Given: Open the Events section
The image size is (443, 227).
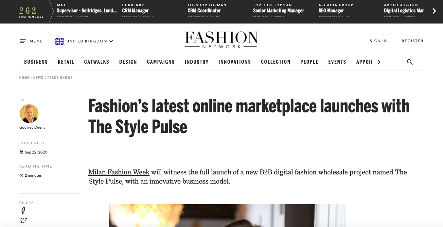Looking at the screenshot, I should [x=337, y=62].
